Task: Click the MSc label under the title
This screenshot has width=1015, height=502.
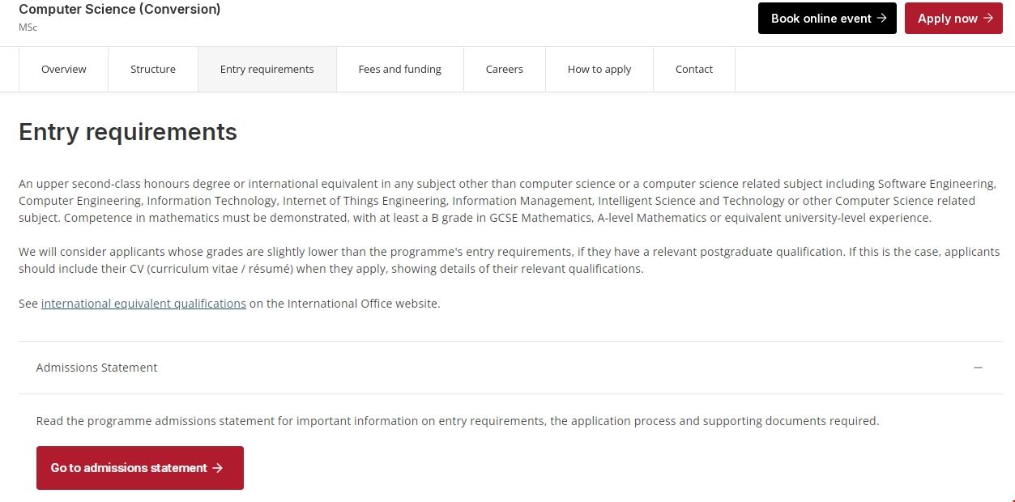Action: point(28,28)
